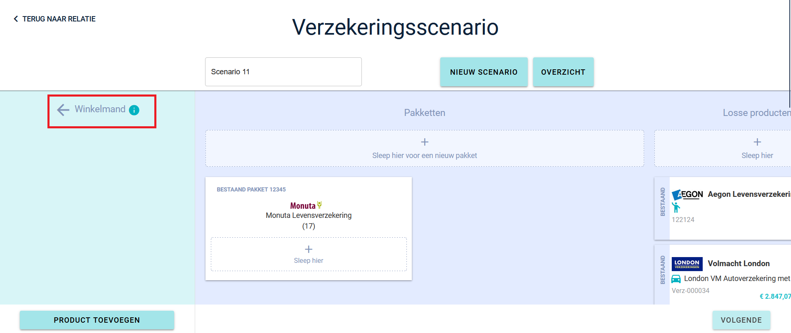Click the person icon under the Aegon logo
This screenshot has height=333, width=791.
pyautogui.click(x=676, y=208)
